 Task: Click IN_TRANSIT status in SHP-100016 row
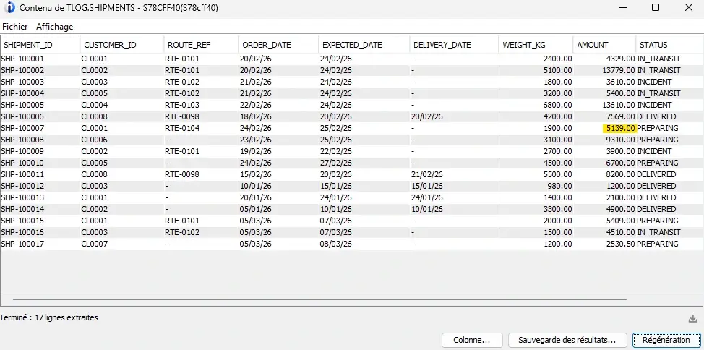coord(658,232)
